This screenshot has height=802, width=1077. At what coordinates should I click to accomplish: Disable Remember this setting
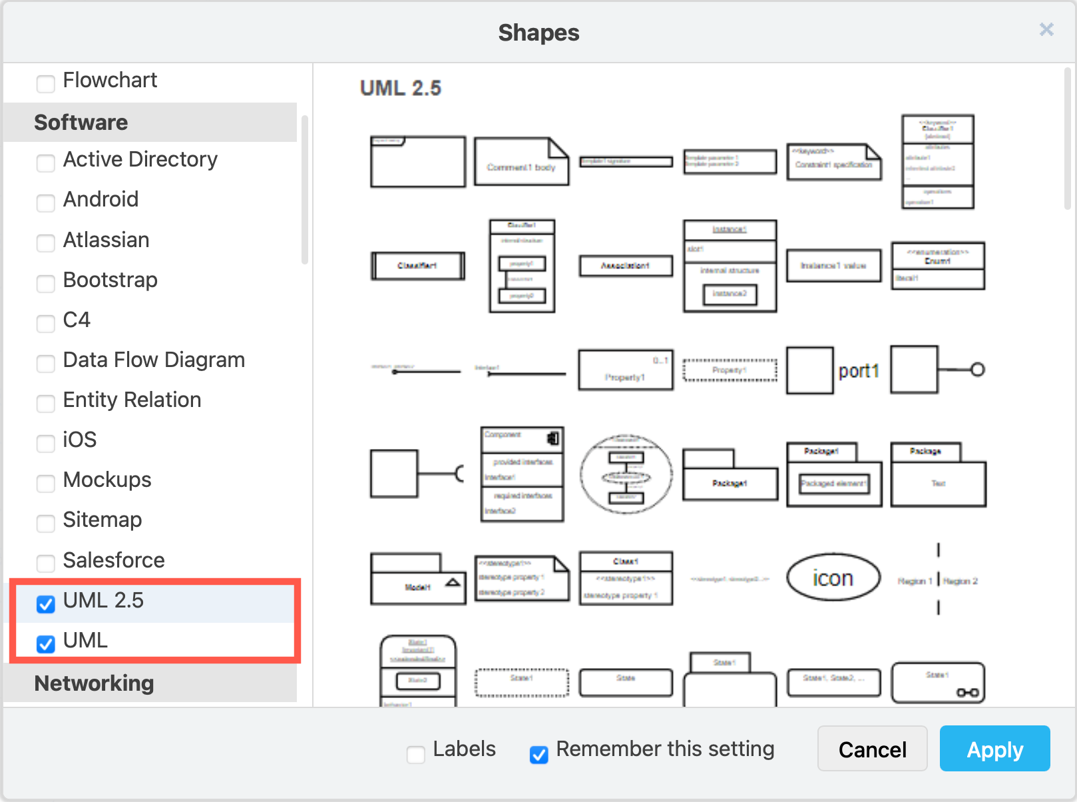(x=538, y=755)
